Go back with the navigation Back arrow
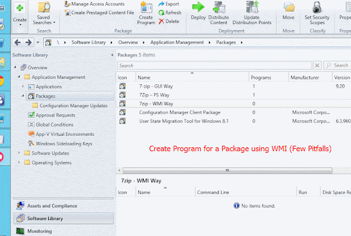The image size is (351, 236). point(18,42)
